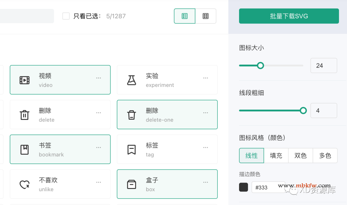
Task: Select the box archive icon
Action: click(x=131, y=184)
